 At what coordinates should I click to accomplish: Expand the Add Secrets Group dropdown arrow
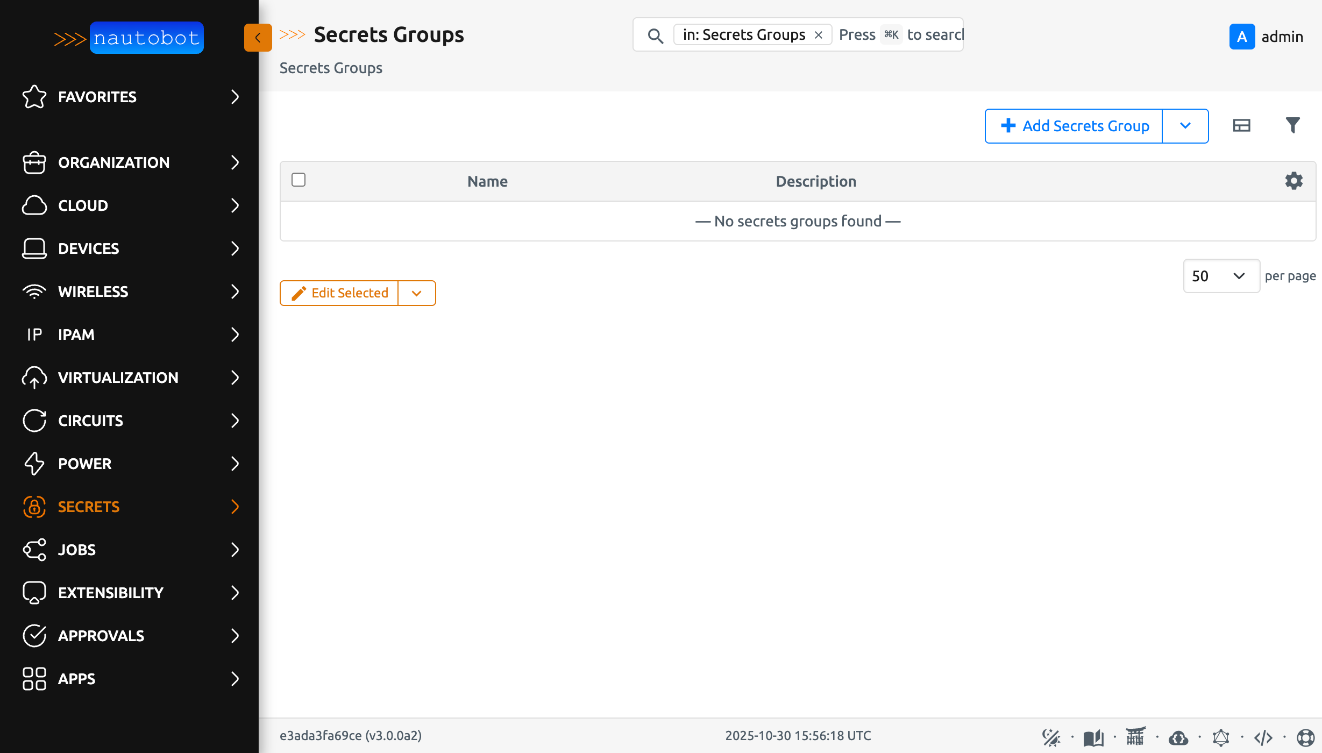pos(1185,125)
